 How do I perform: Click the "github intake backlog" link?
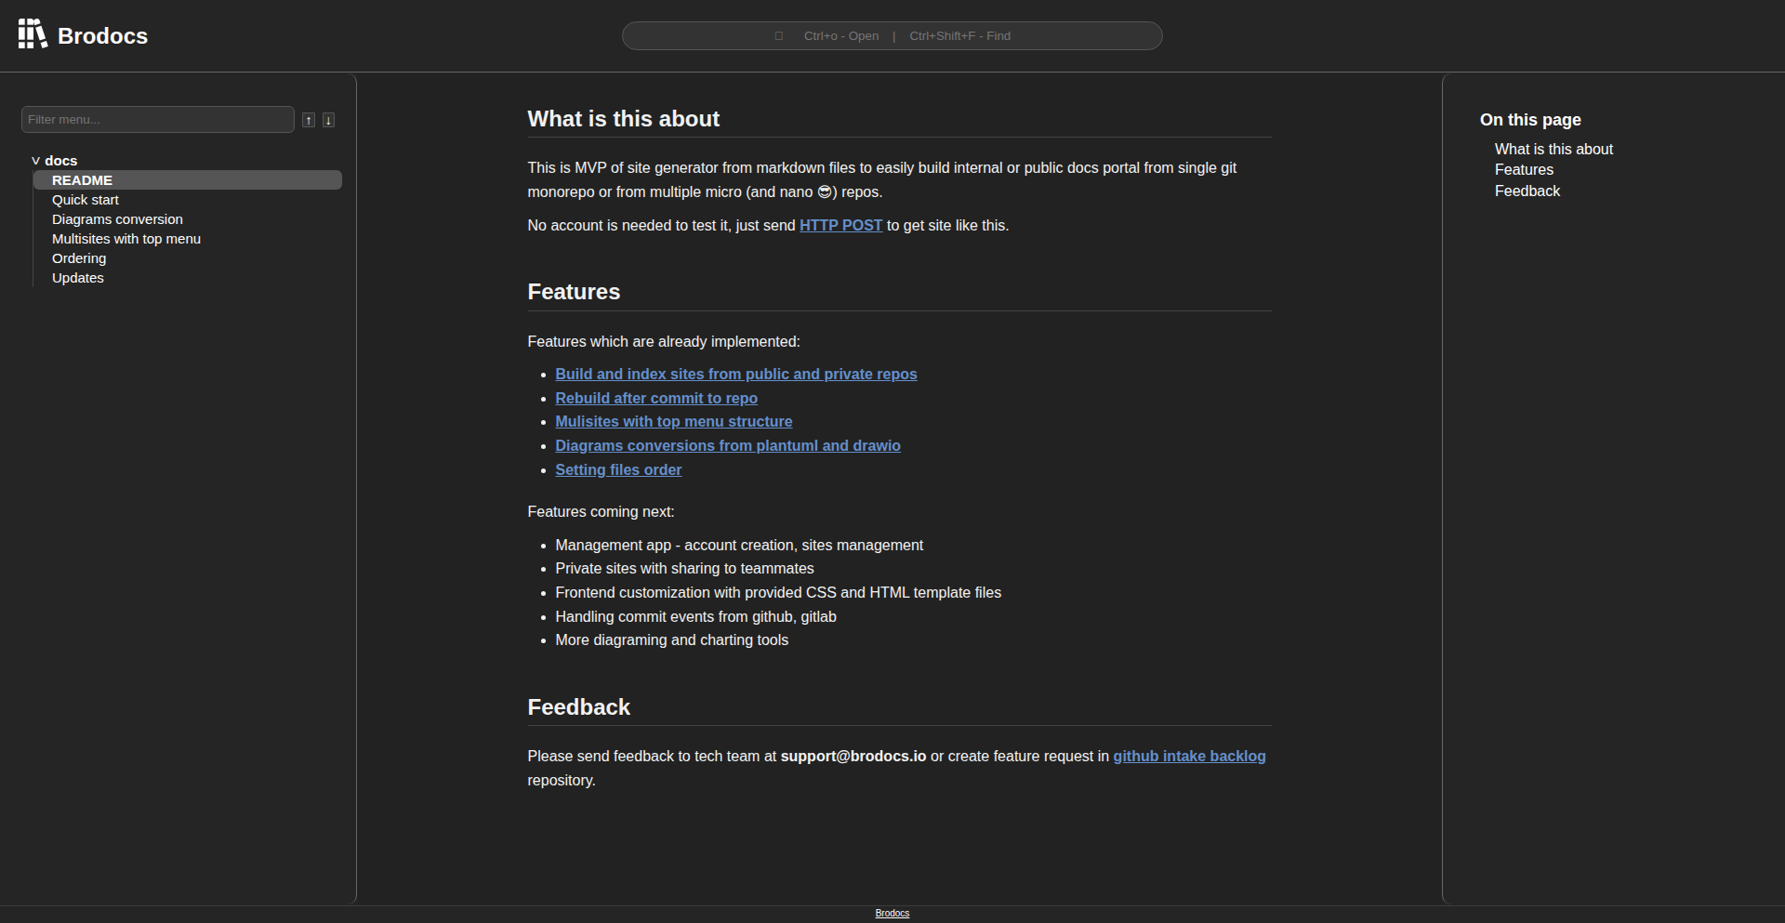[1189, 756]
